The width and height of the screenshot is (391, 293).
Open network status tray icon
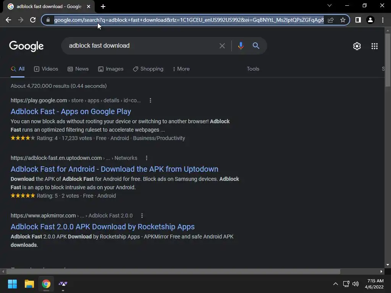tap(346, 284)
